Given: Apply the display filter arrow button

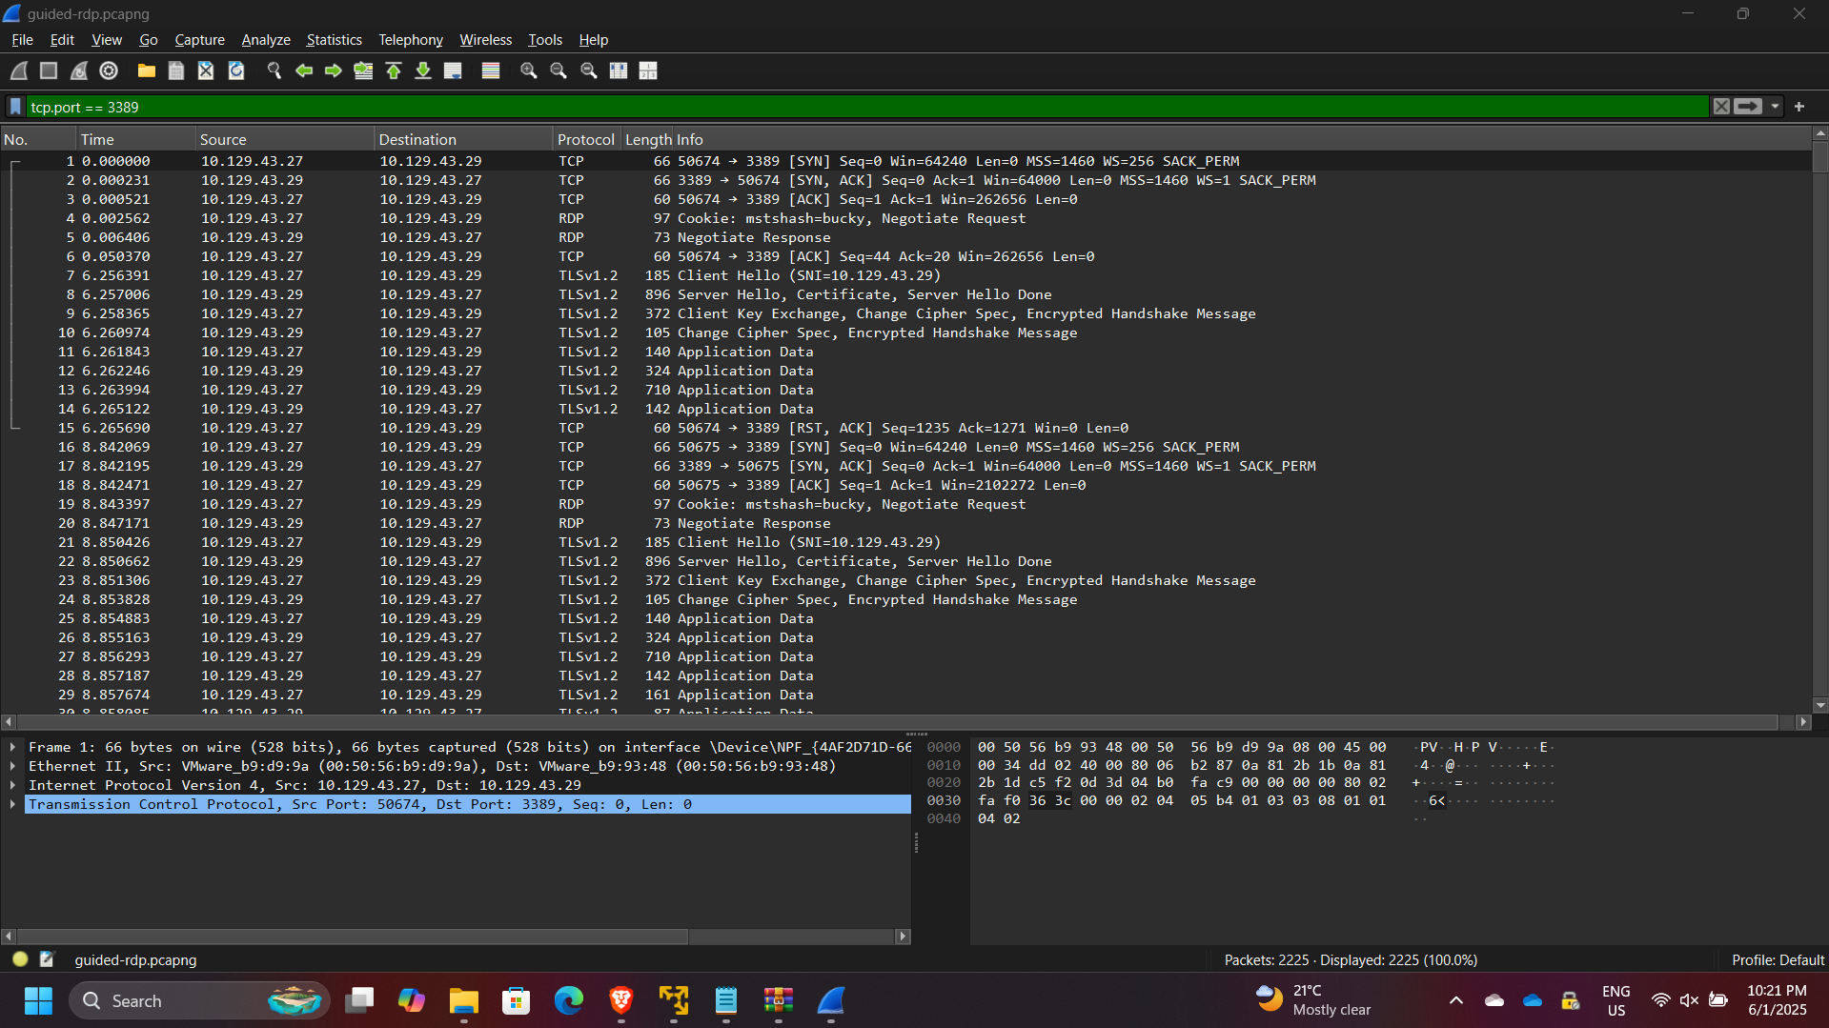Looking at the screenshot, I should click(x=1748, y=107).
